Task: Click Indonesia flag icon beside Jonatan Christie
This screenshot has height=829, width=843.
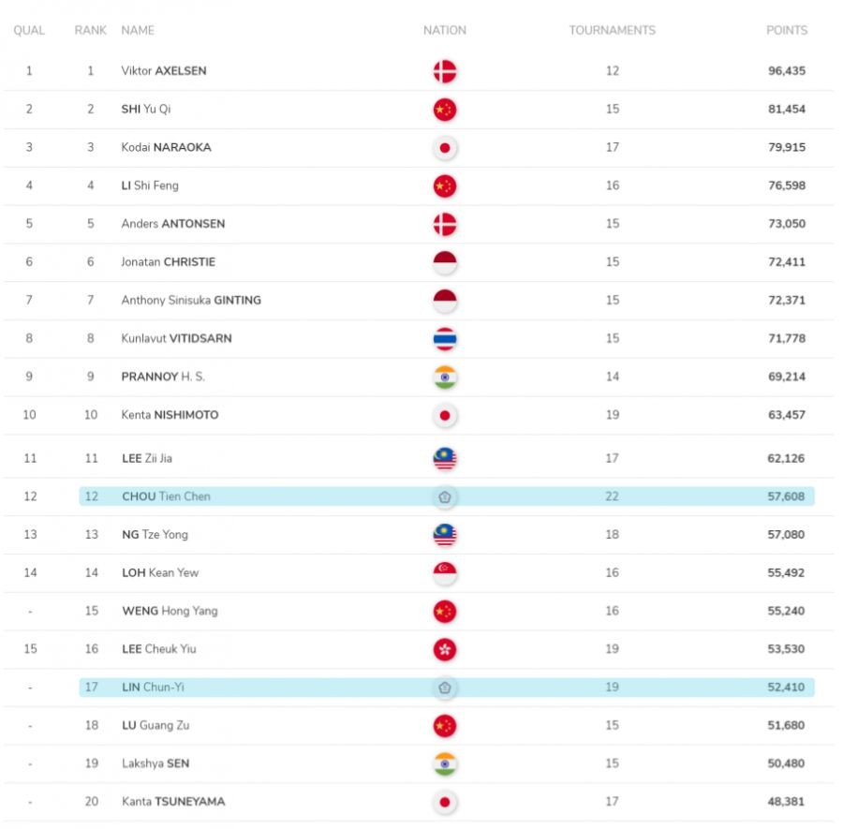Action: tap(444, 262)
